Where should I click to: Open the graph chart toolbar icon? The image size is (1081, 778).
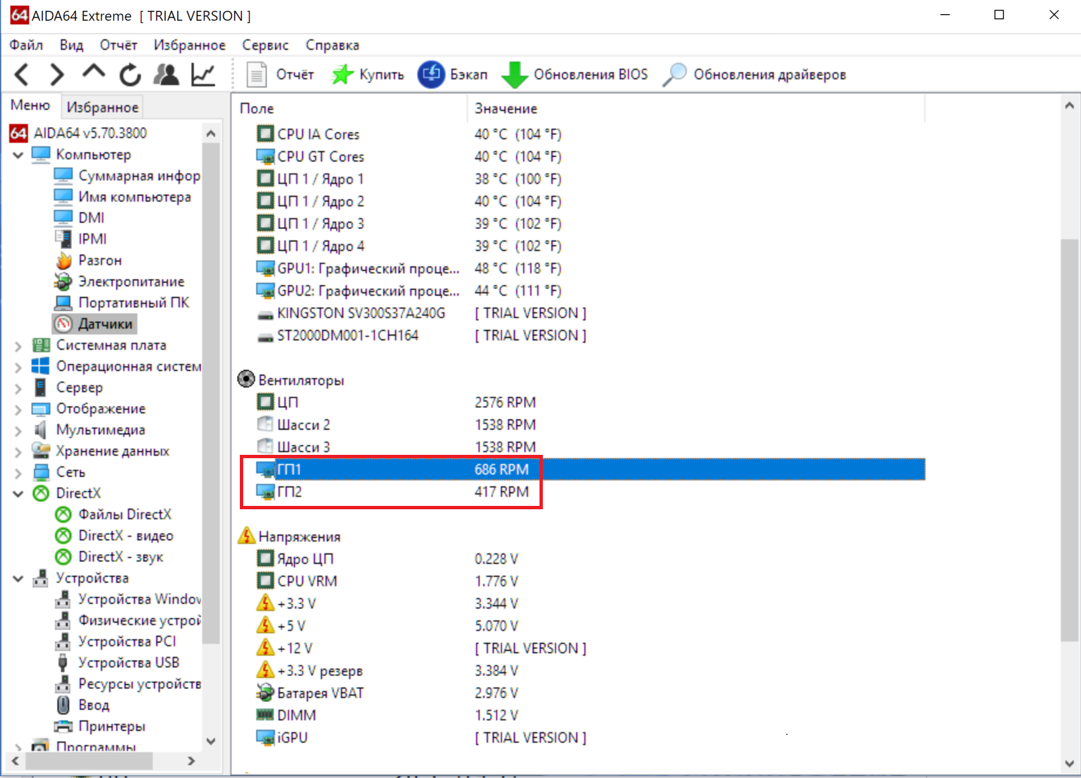203,74
